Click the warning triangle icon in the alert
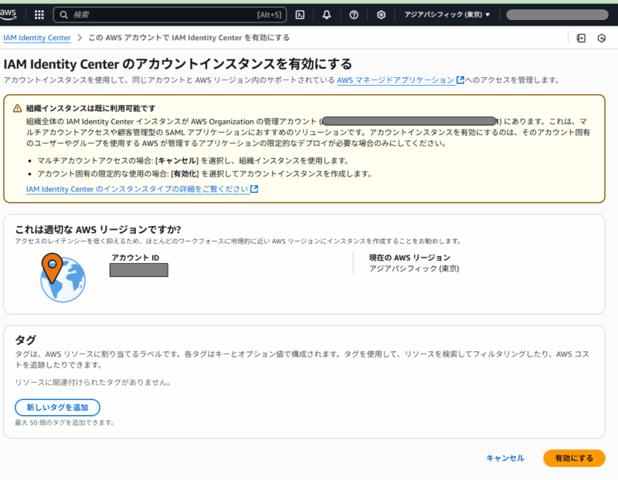The width and height of the screenshot is (618, 480). pyautogui.click(x=17, y=108)
